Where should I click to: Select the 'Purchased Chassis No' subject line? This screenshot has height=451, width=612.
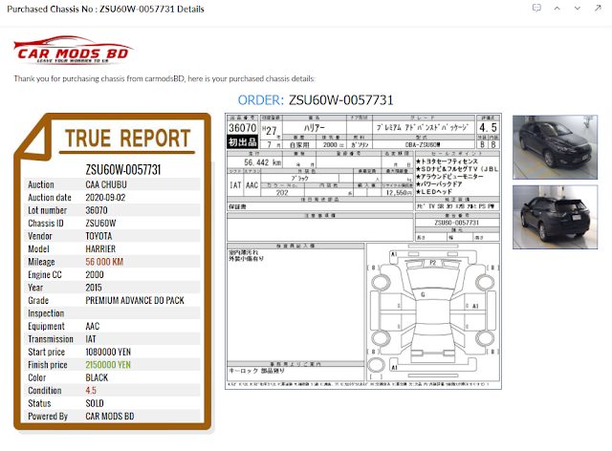click(105, 9)
